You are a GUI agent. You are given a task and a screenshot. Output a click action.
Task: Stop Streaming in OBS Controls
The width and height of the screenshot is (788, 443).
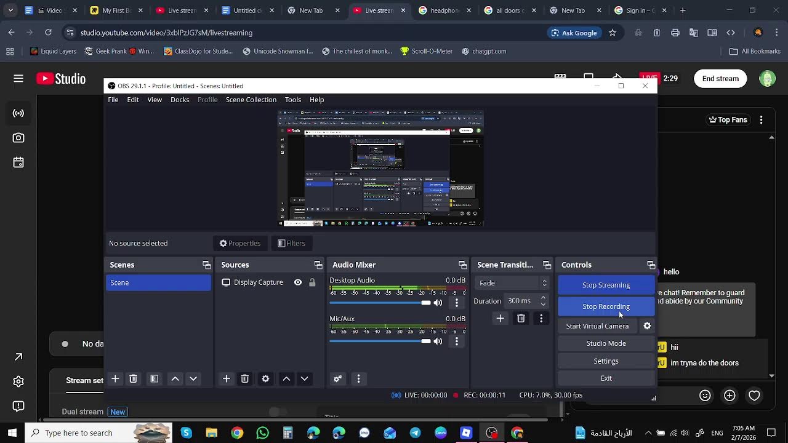(606, 285)
